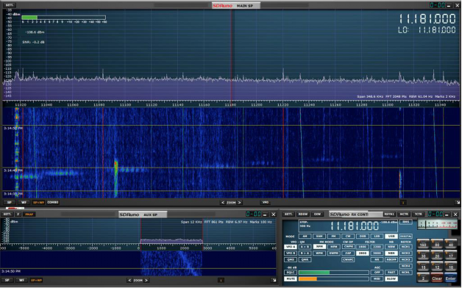Switch Main SP to WF view
Viewport: 462px width, 288px height.
click(x=24, y=202)
